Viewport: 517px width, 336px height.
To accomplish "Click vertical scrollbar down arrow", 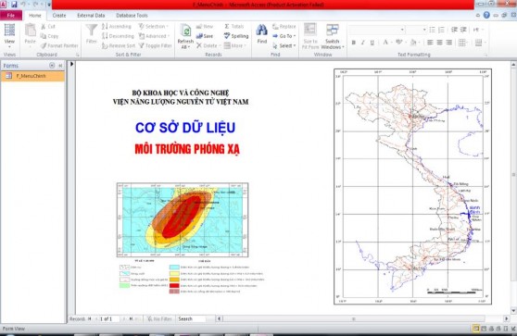I will (513, 311).
